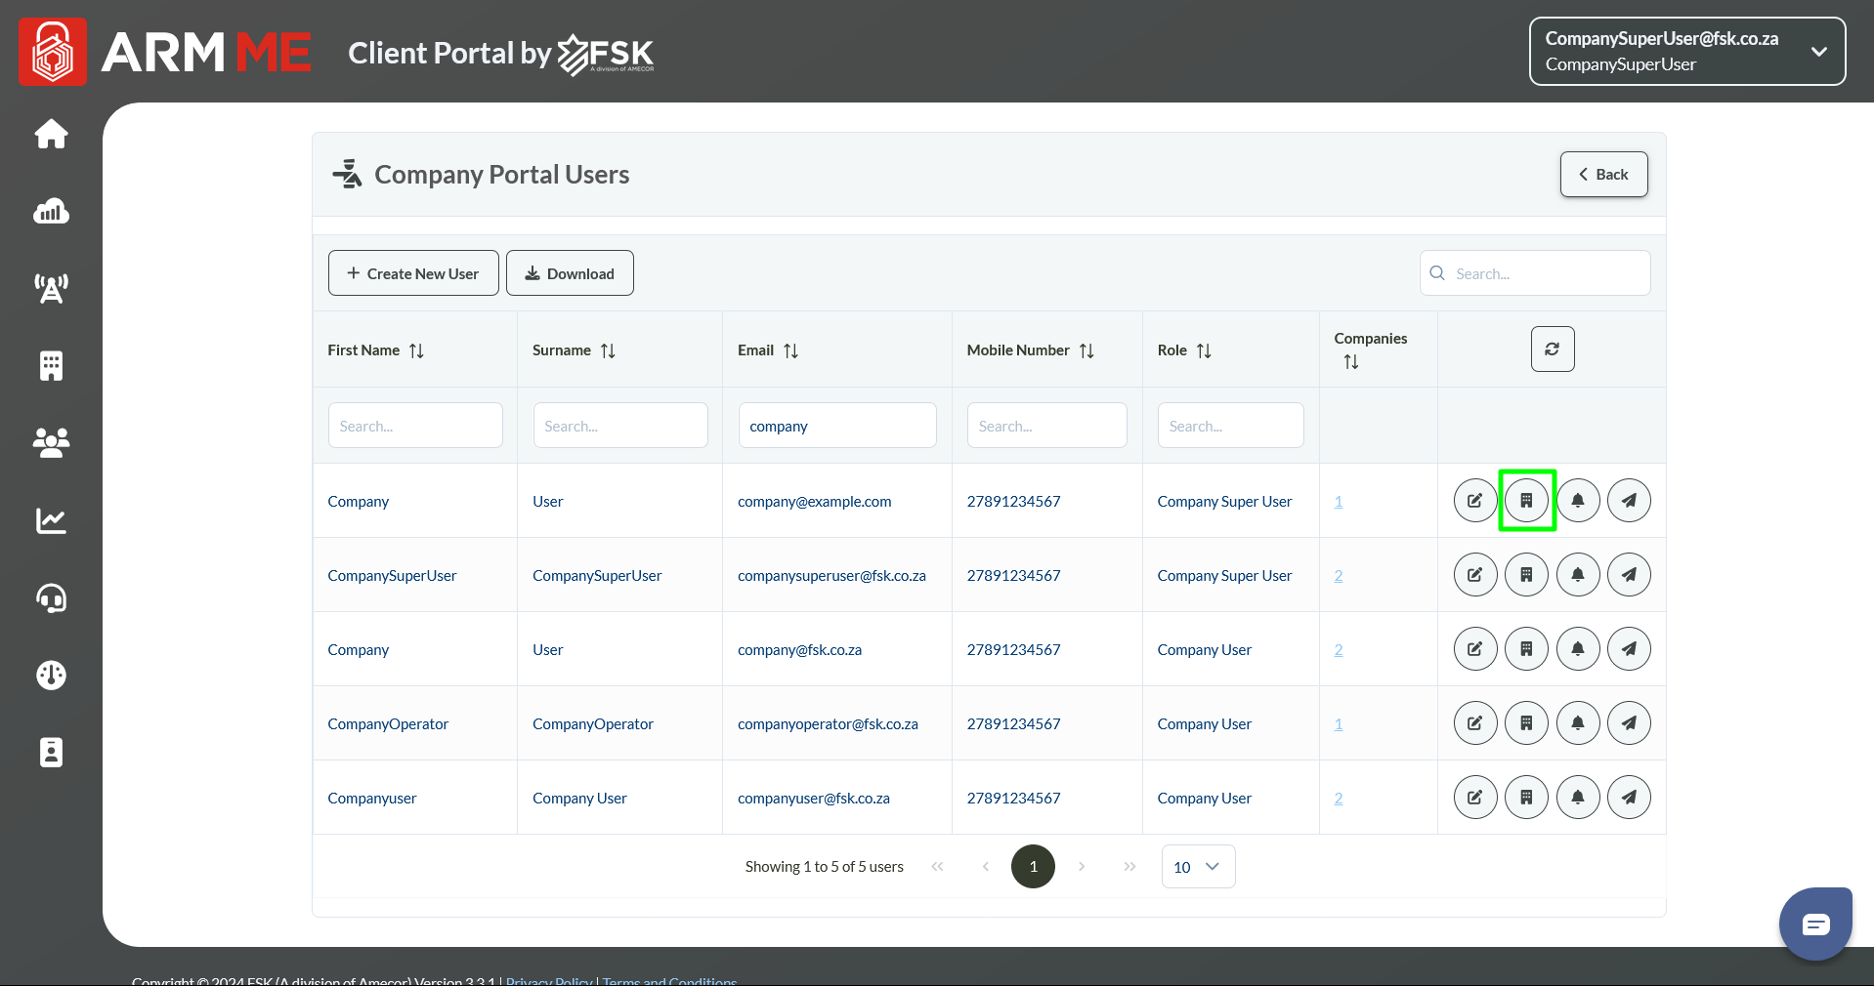The image size is (1874, 986).
Task: Click the Email filter search field
Action: click(x=836, y=427)
